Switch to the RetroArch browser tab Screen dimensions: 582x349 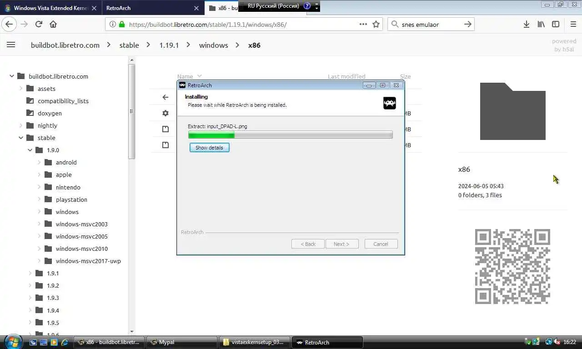point(152,8)
